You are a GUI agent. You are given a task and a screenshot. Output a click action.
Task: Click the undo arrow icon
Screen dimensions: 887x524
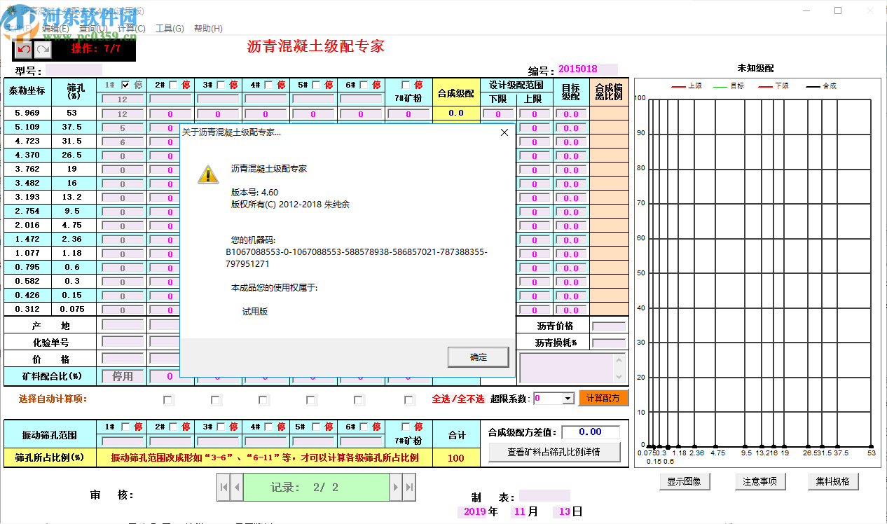click(24, 49)
